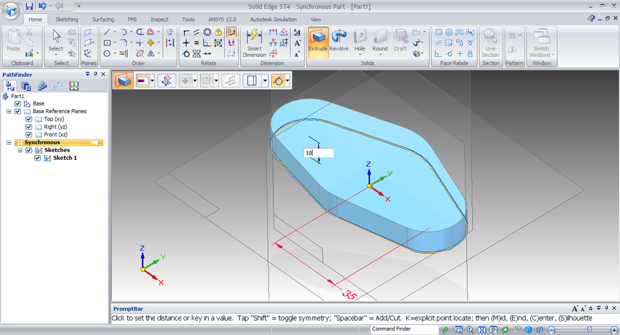The width and height of the screenshot is (620, 335).
Task: Open the PMI tab
Action: pyautogui.click(x=132, y=19)
